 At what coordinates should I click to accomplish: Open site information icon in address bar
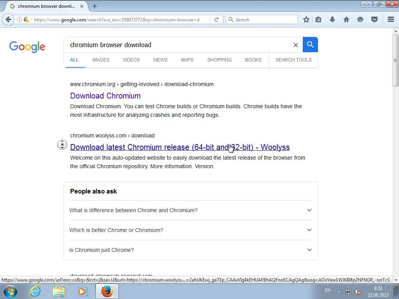tap(19, 19)
